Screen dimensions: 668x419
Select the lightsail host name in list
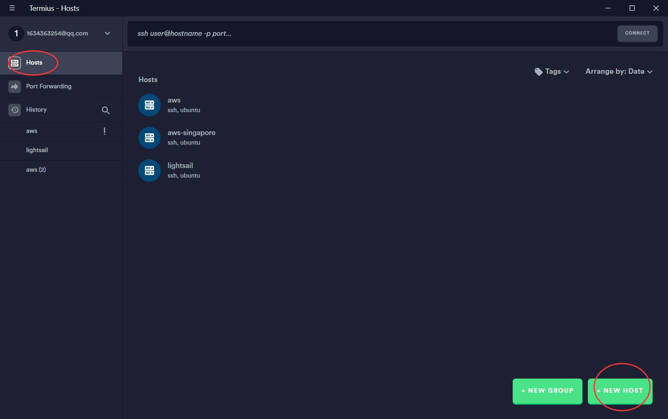(180, 166)
